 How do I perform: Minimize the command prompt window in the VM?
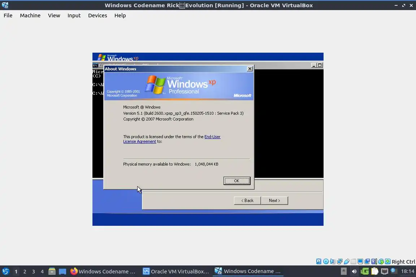(313, 65)
